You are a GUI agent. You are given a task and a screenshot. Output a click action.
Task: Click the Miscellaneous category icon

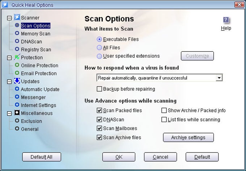(x=17, y=113)
